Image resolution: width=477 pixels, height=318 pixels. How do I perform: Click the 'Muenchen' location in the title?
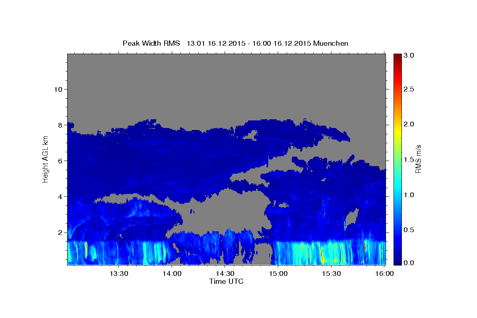tap(331, 43)
